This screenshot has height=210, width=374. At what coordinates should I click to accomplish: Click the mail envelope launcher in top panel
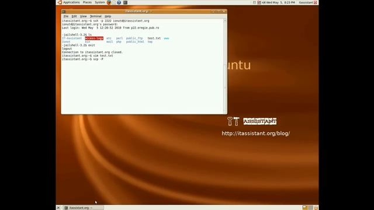point(114,2)
